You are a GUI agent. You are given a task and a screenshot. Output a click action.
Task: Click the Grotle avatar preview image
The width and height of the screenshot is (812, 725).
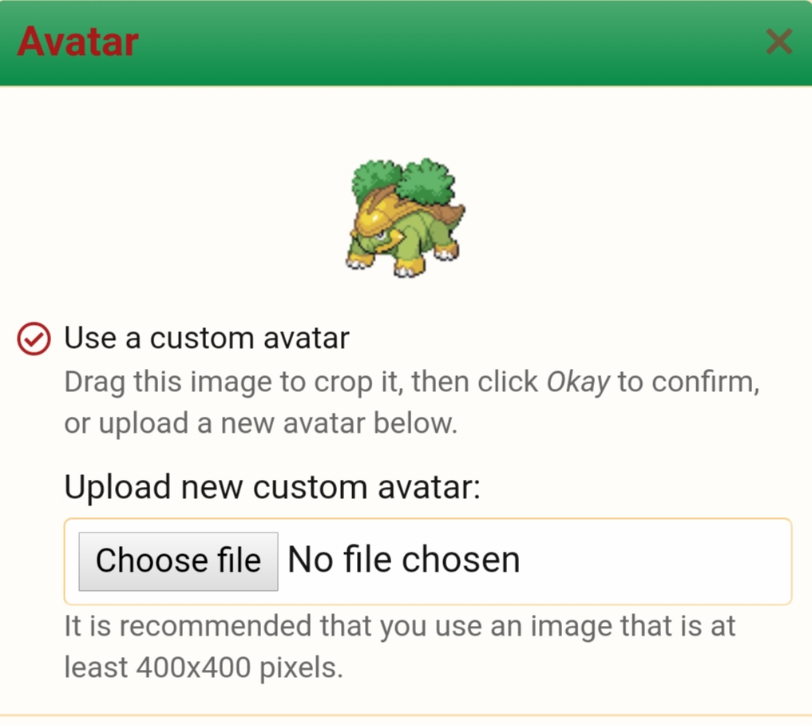coord(406,217)
